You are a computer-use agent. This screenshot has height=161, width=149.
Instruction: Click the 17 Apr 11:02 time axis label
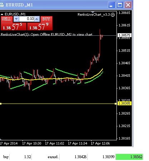(55, 144)
